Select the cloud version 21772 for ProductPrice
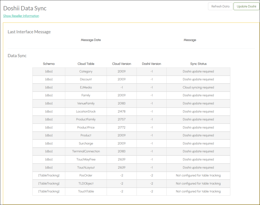The width and height of the screenshot is (260, 205). 122,128
